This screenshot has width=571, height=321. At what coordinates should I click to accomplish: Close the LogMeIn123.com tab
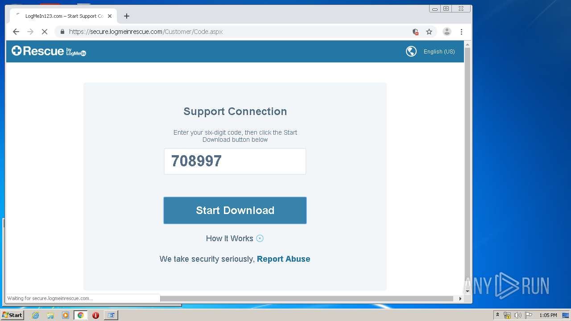click(x=110, y=16)
